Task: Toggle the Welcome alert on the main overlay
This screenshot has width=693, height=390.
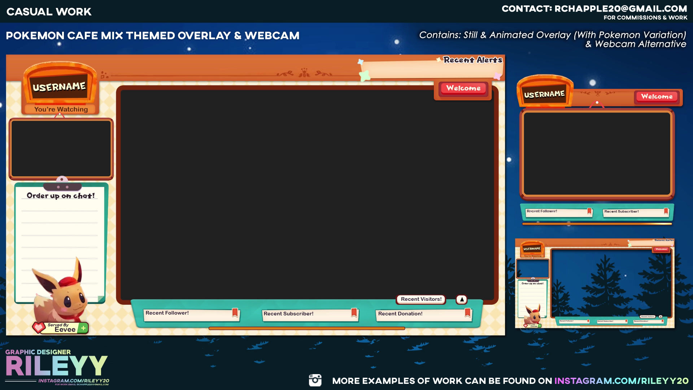Action: pyautogui.click(x=463, y=88)
